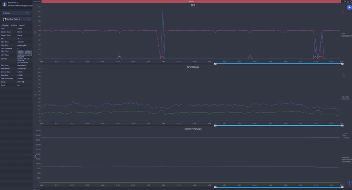Click the CPU Usage chart title
The image size is (352, 190).
(193, 67)
